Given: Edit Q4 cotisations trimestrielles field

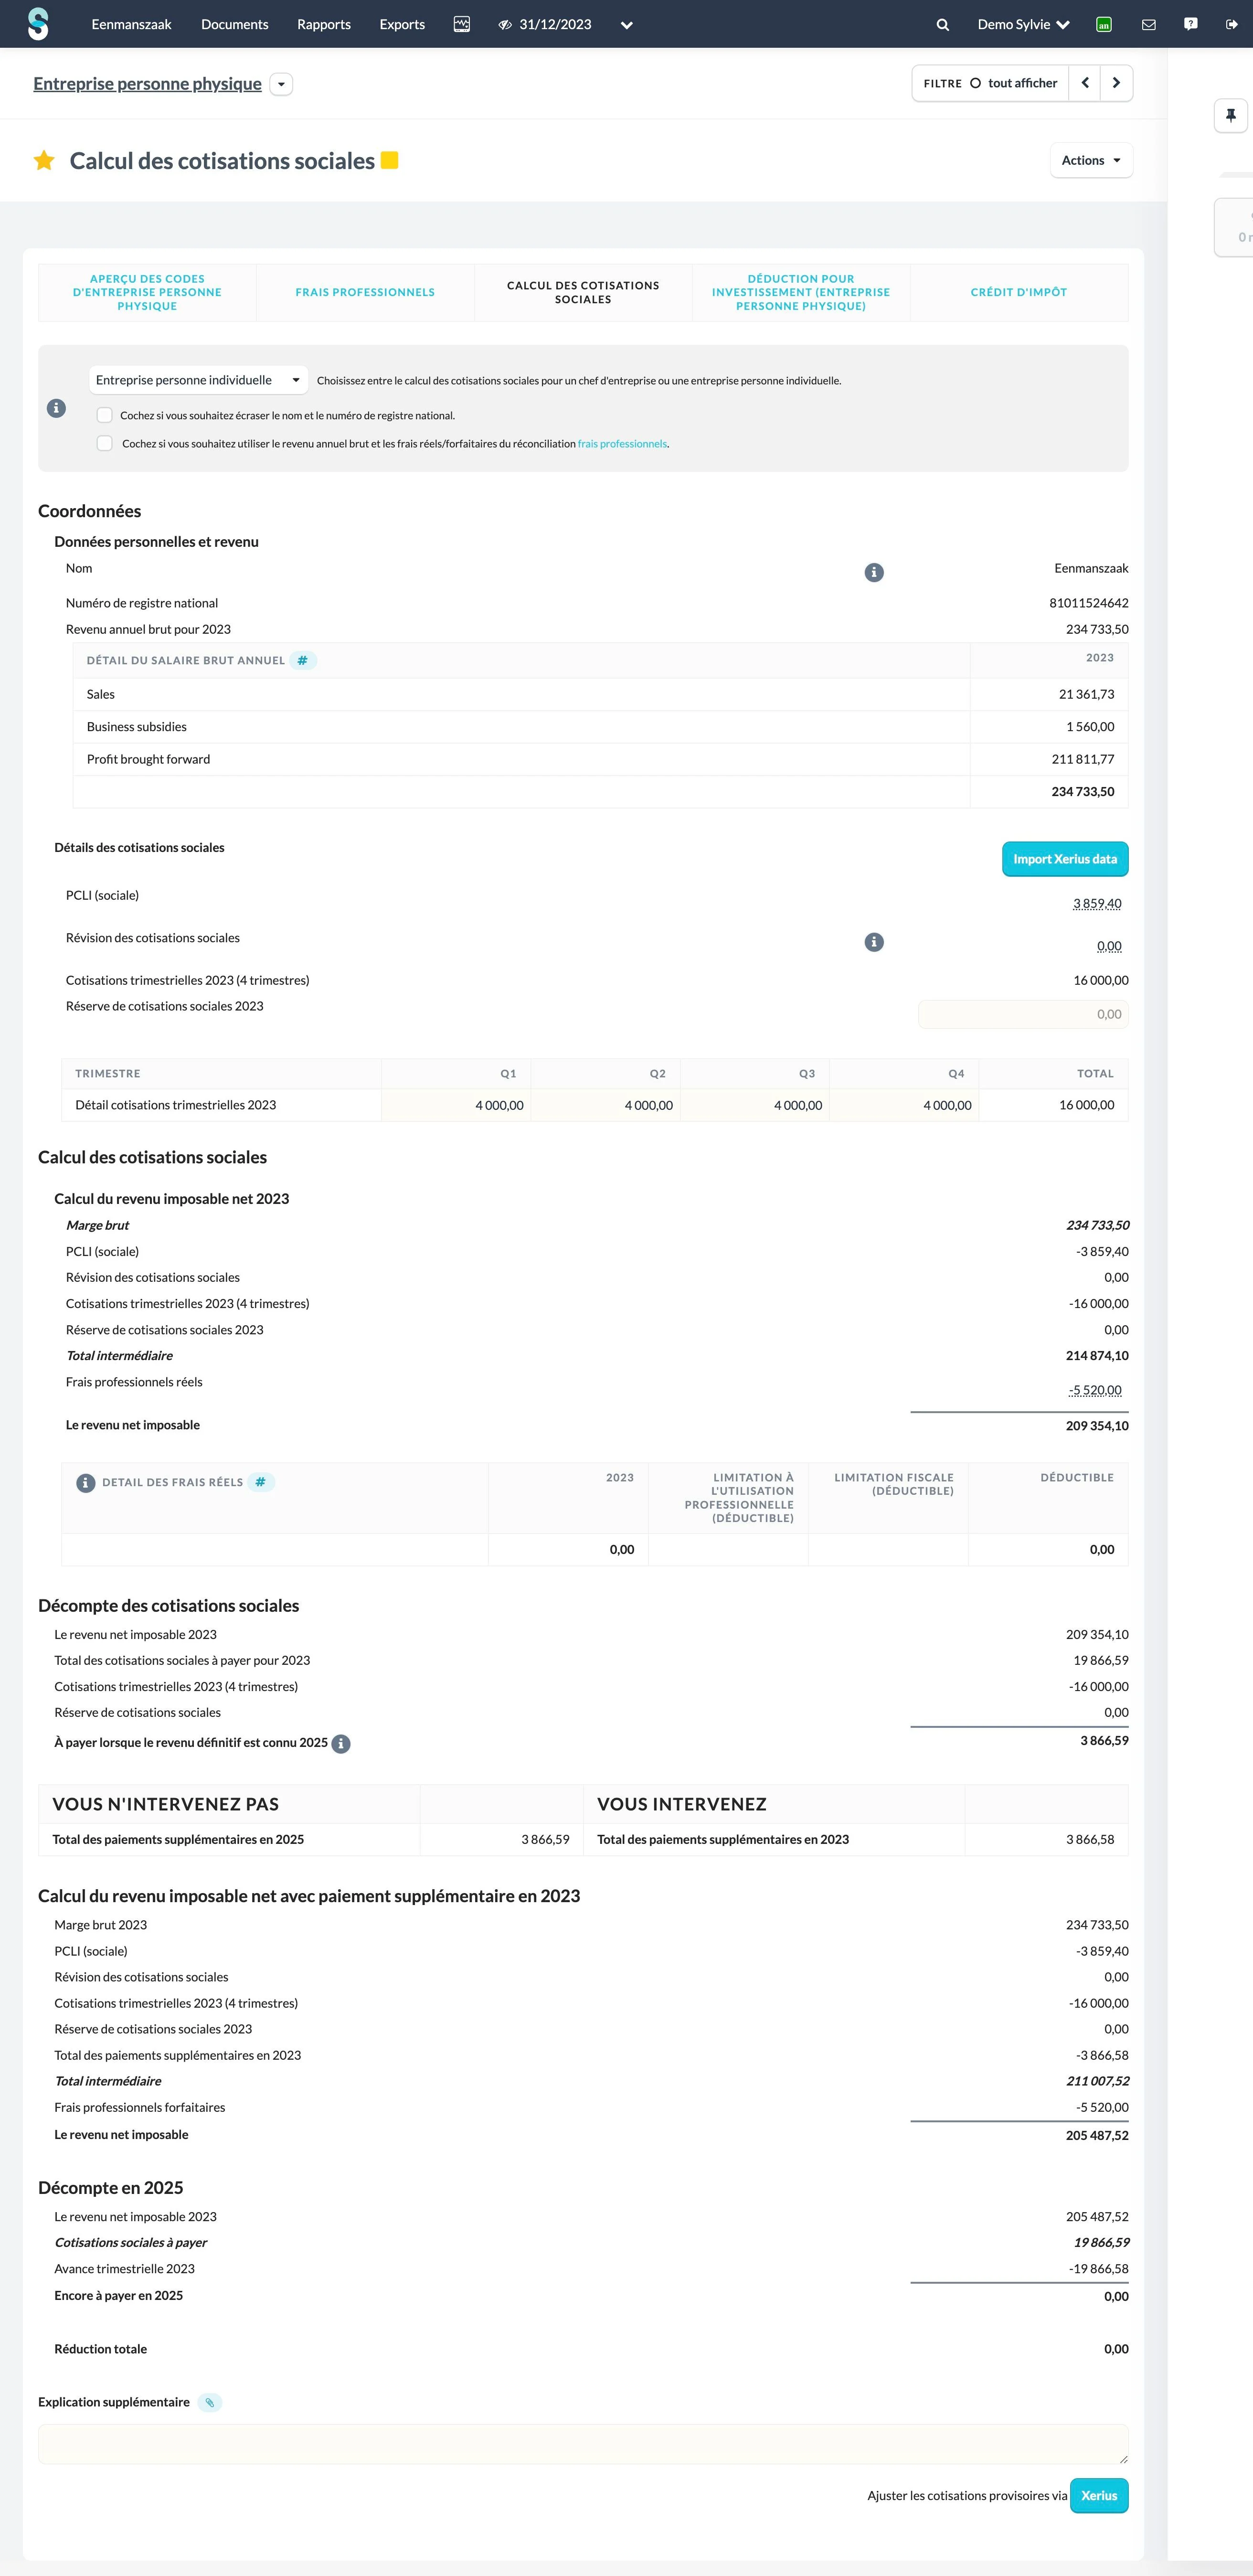Looking at the screenshot, I should [904, 1105].
